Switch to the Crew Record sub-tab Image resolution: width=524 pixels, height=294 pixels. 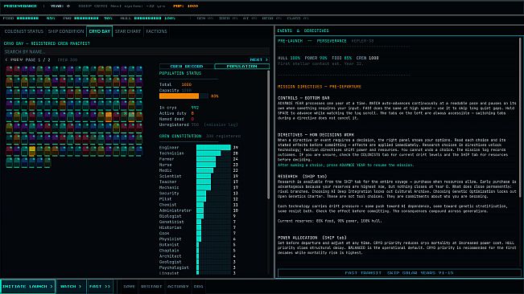[x=187, y=67]
